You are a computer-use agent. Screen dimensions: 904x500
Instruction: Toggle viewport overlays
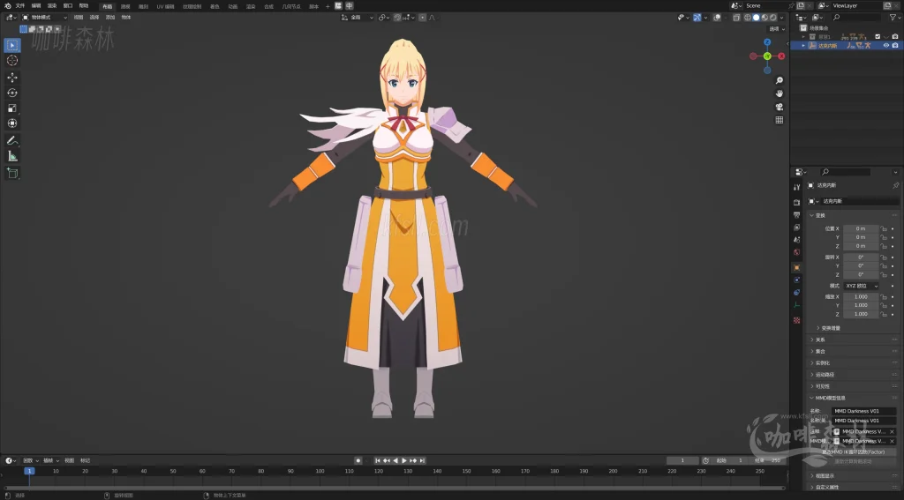717,18
